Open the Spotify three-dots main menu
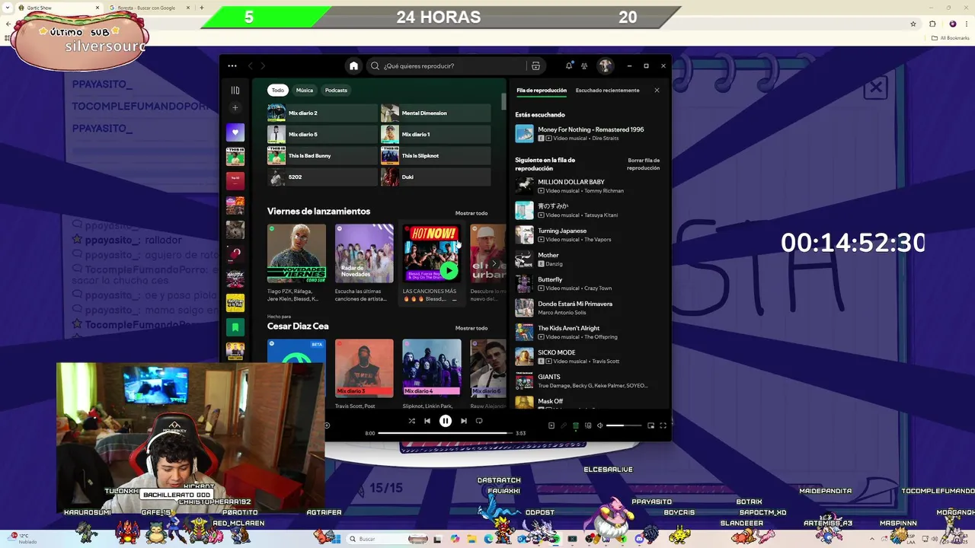This screenshot has width=975, height=548. [x=232, y=66]
